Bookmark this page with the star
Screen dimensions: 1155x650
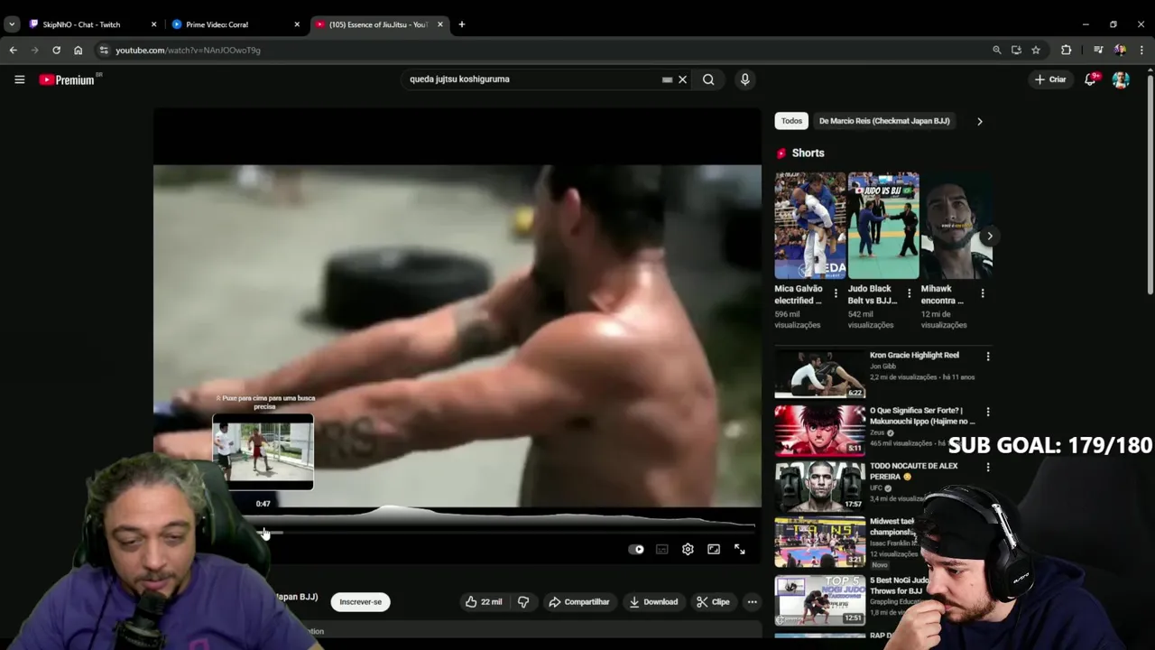[x=1036, y=51]
